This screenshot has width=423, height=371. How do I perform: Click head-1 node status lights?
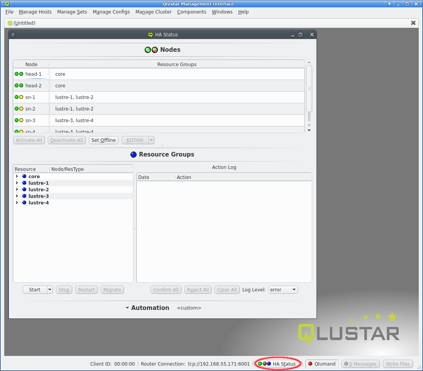click(19, 74)
